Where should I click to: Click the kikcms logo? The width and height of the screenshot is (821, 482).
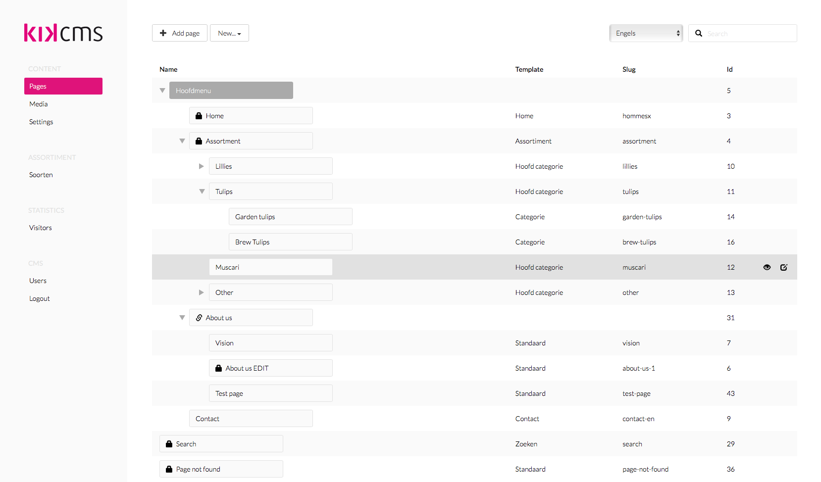[x=63, y=33]
